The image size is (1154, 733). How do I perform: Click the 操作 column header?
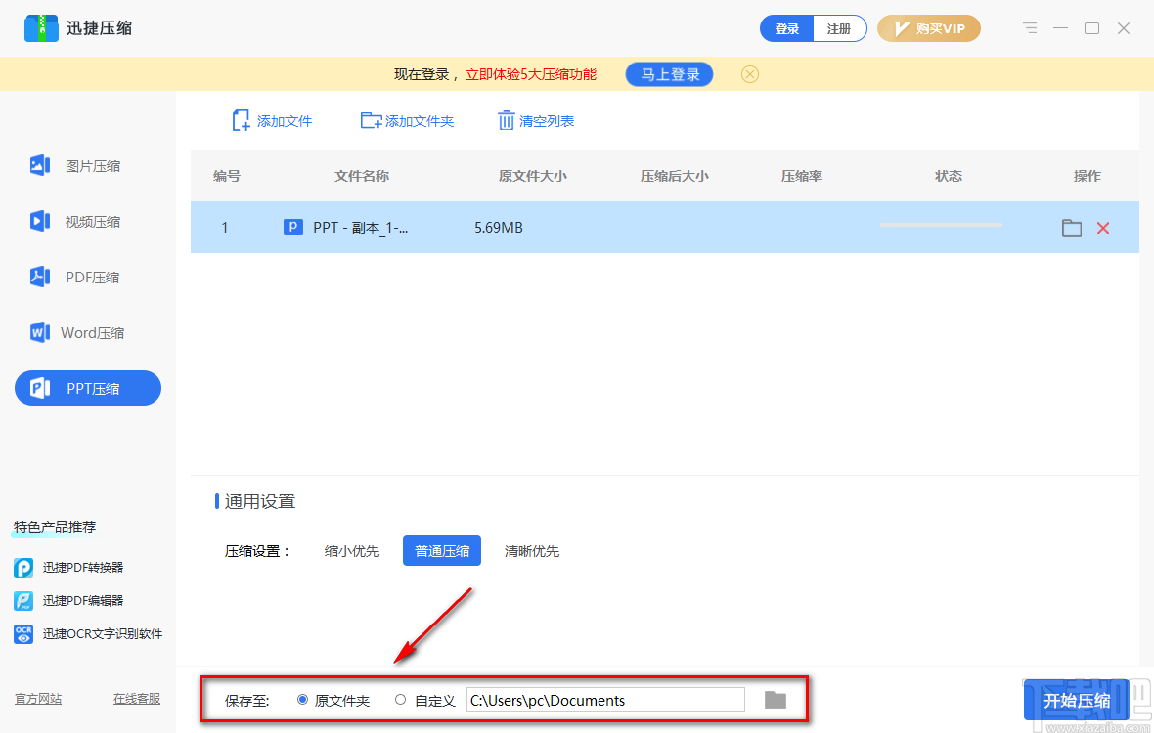1087,177
